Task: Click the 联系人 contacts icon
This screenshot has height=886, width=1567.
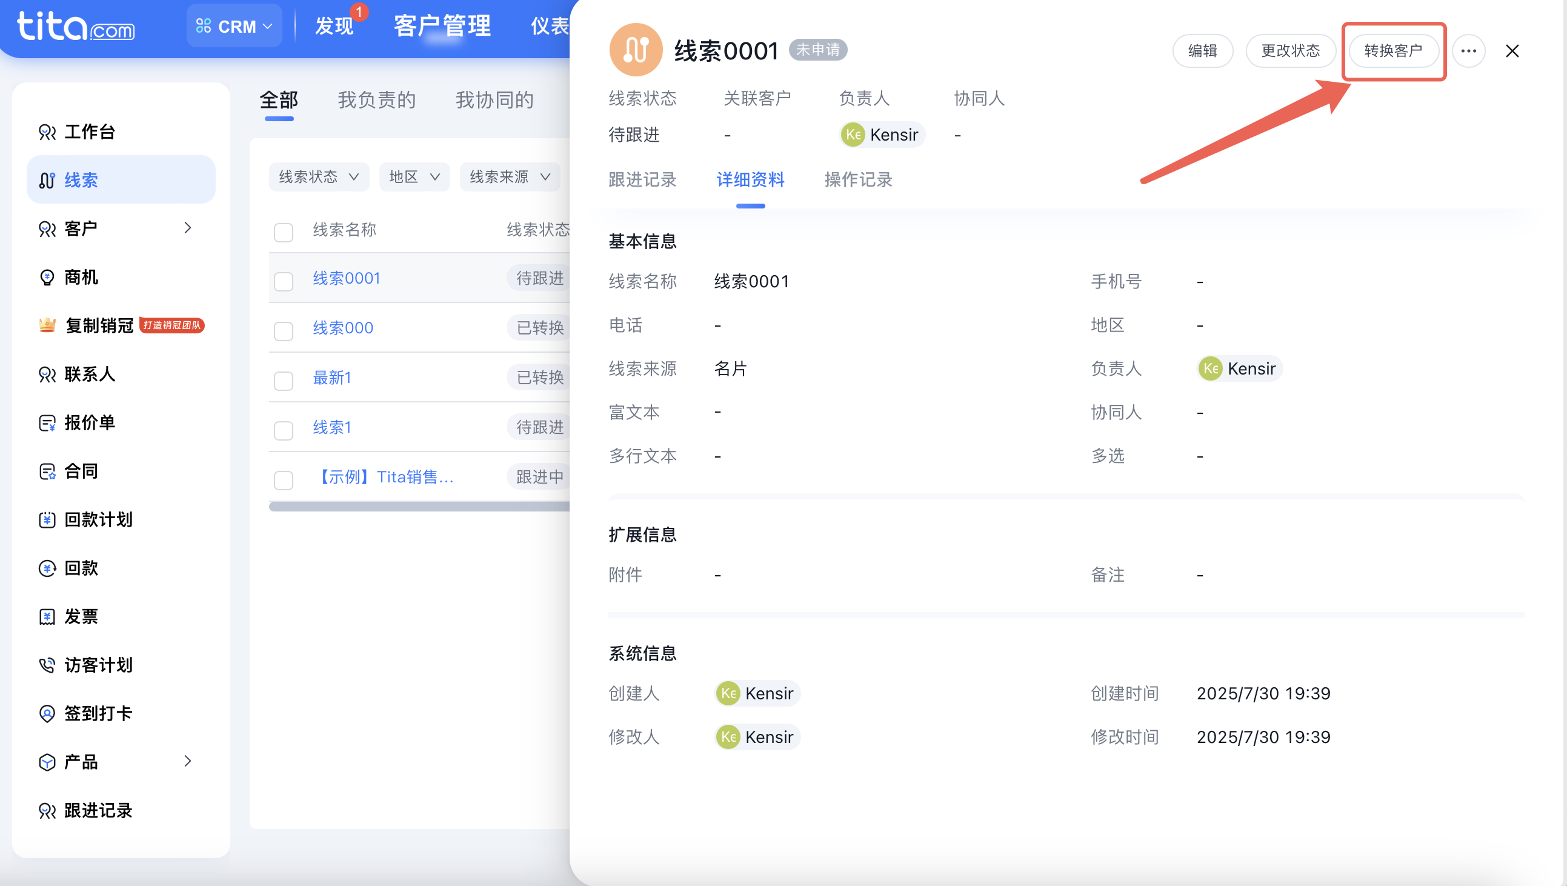Action: click(x=47, y=375)
